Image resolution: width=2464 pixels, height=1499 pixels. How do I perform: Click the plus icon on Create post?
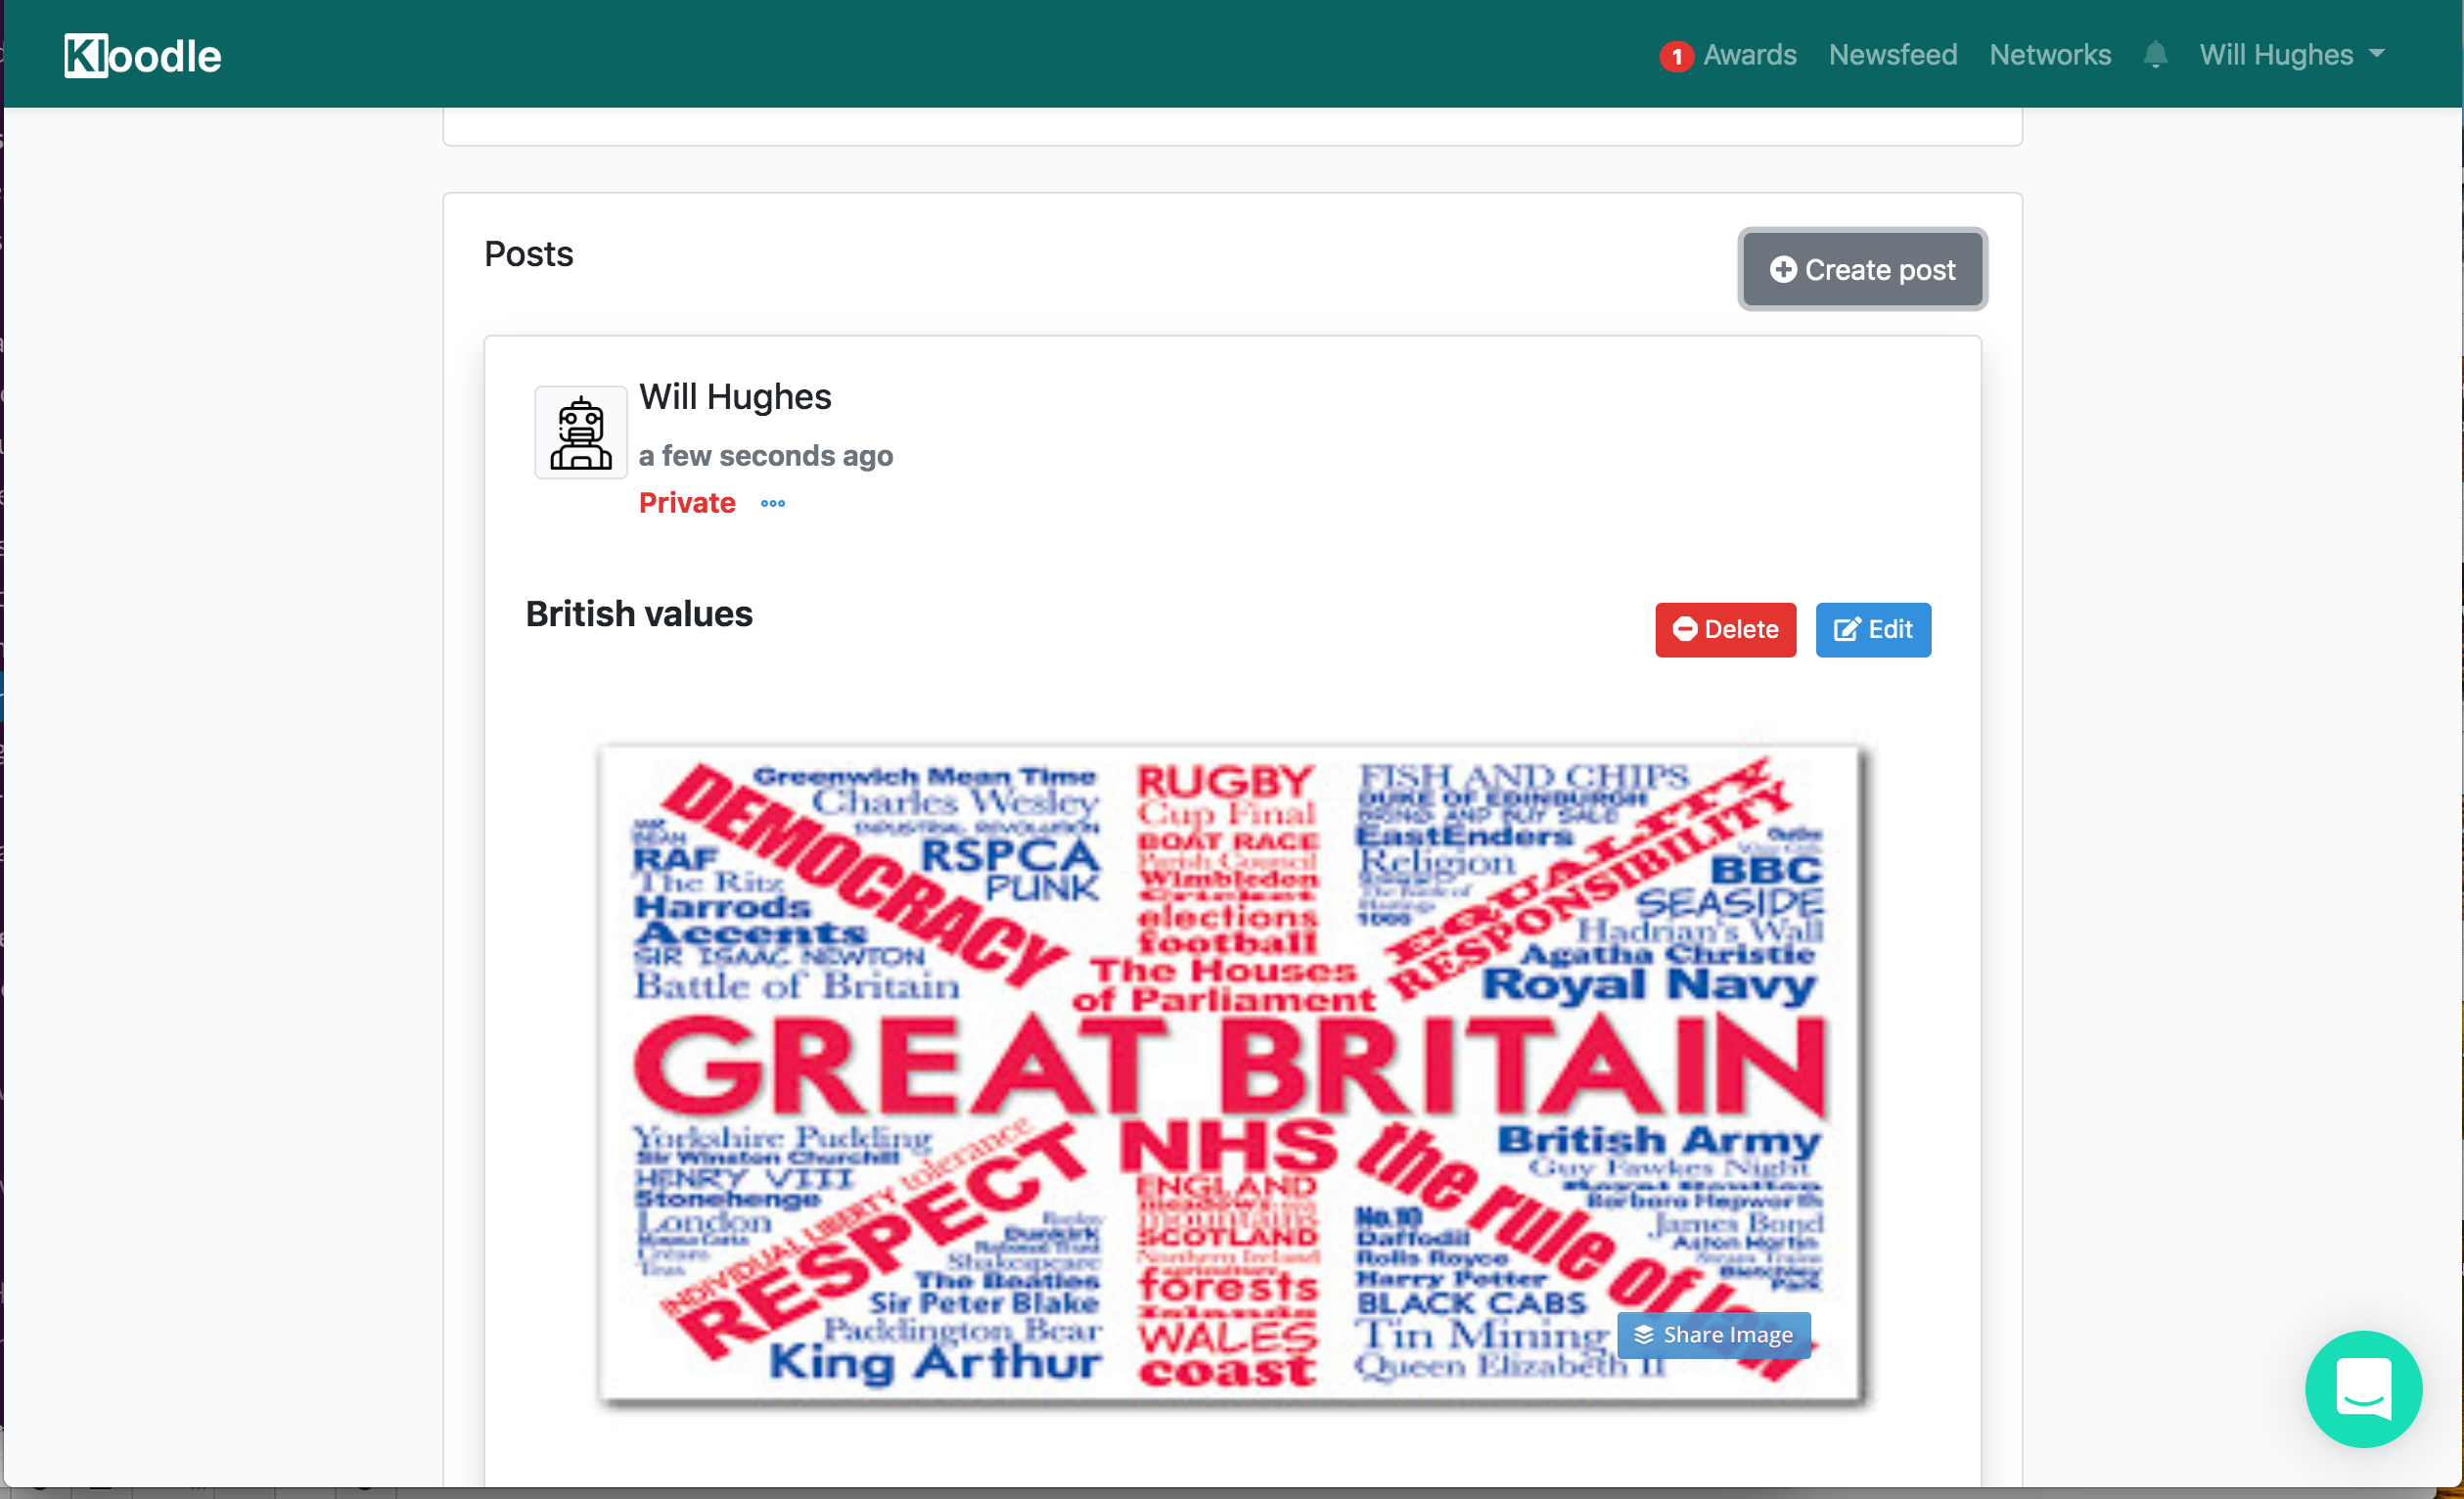pos(1783,269)
